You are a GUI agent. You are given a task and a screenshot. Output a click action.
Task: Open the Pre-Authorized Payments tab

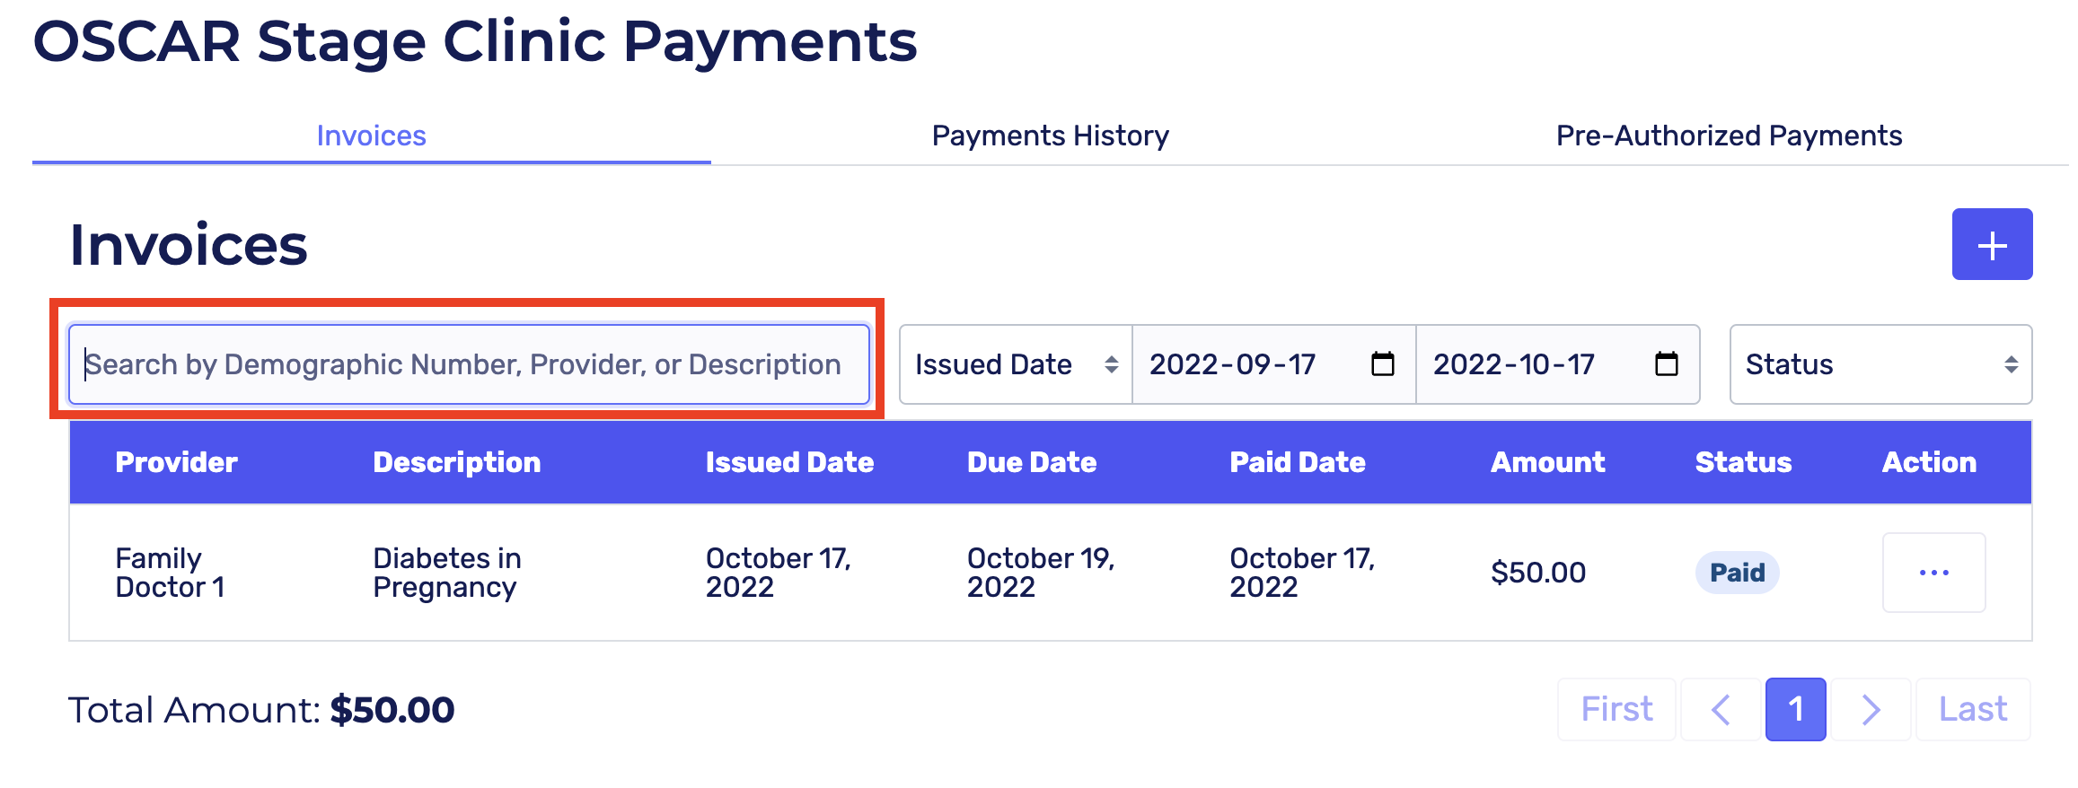[x=1729, y=136]
